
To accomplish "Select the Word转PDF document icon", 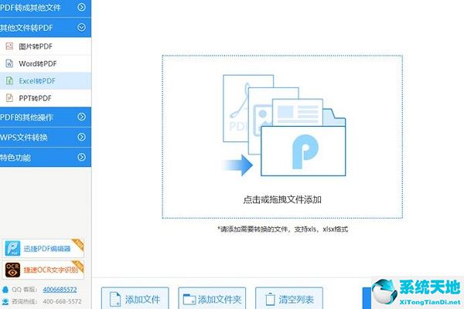I will pos(9,63).
